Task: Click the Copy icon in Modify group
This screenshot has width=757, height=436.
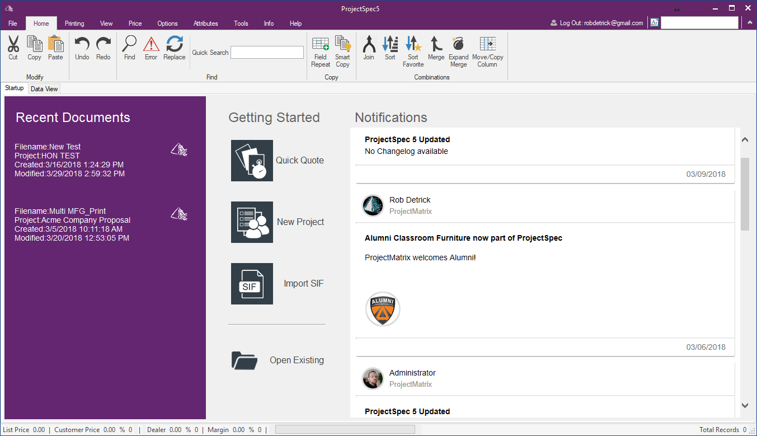Action: tap(34, 44)
